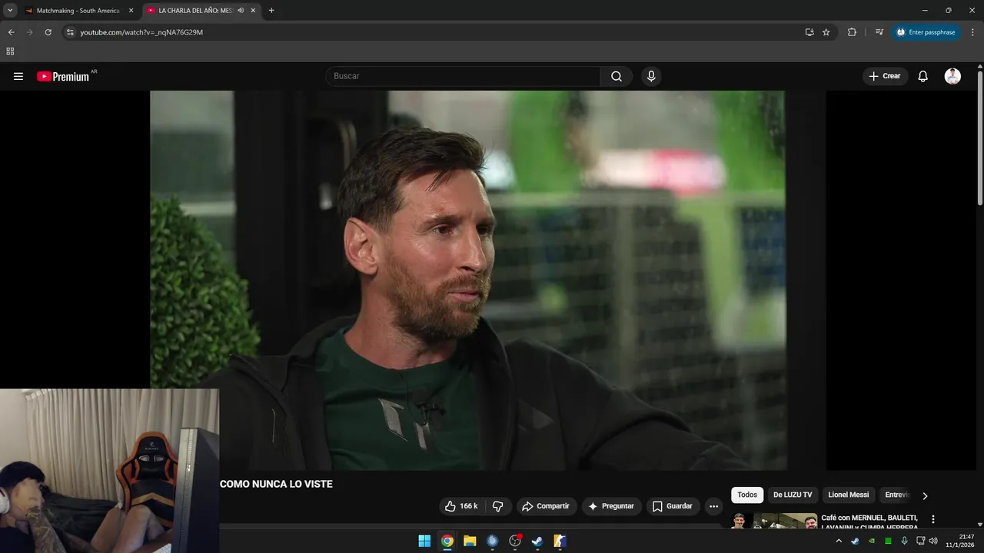This screenshot has height=553, width=984.
Task: Mute the LA CHARLA DEL AÑO tab audio
Action: tap(241, 11)
